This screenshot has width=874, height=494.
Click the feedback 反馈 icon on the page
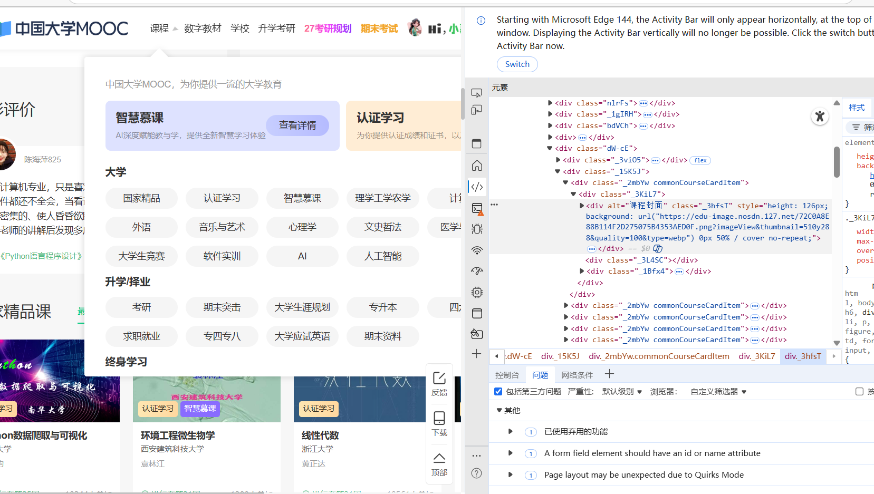[439, 384]
